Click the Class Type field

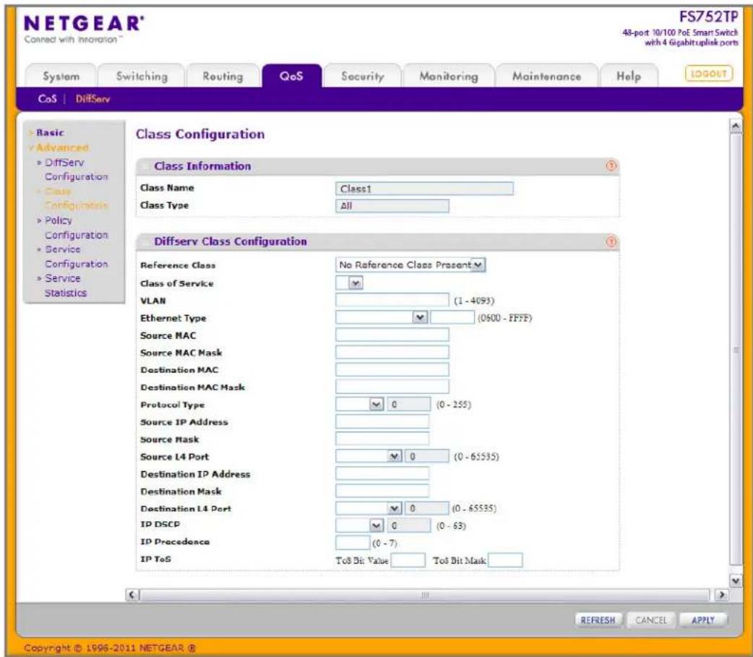[392, 206]
